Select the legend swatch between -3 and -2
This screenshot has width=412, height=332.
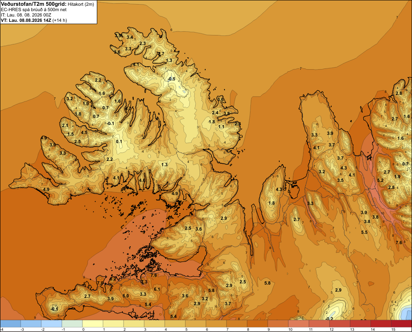tap(31, 323)
